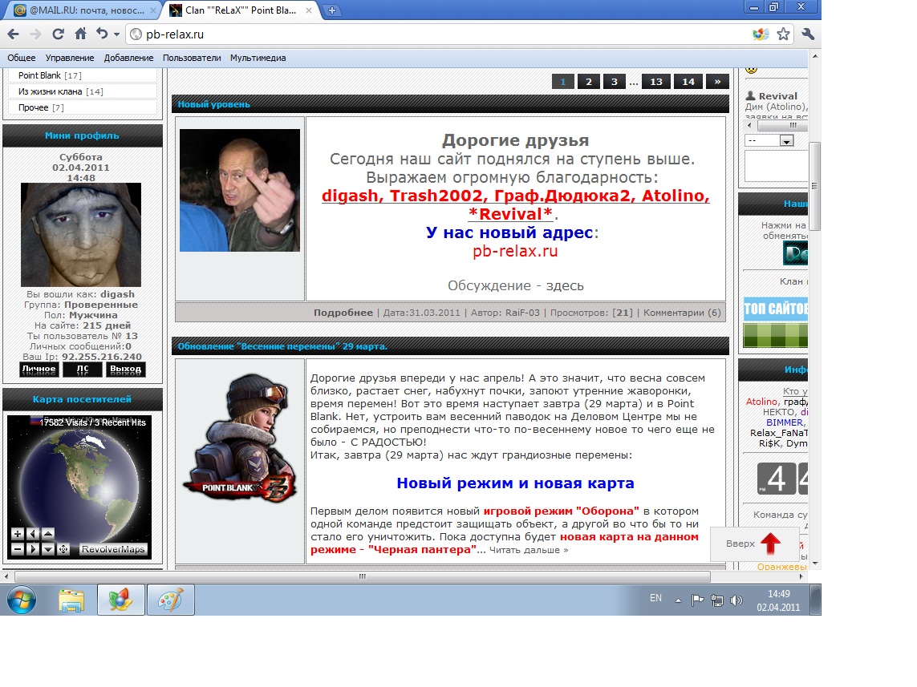Open the restore-tab arrow dropdown in the toolbar
The image size is (917, 687).
(x=116, y=34)
